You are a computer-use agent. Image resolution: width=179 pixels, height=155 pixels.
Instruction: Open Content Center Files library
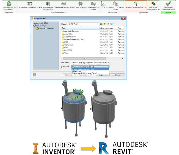point(45,29)
